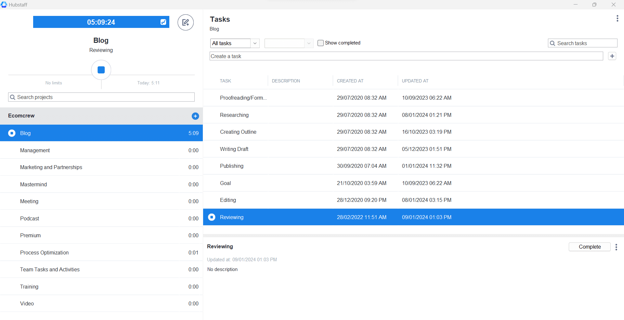Sort by TASK column header
Viewport: 624px width, 320px height.
point(225,81)
